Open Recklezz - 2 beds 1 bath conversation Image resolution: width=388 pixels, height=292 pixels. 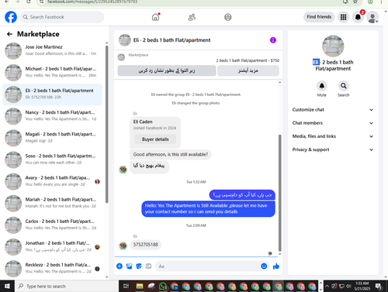[x=52, y=268]
